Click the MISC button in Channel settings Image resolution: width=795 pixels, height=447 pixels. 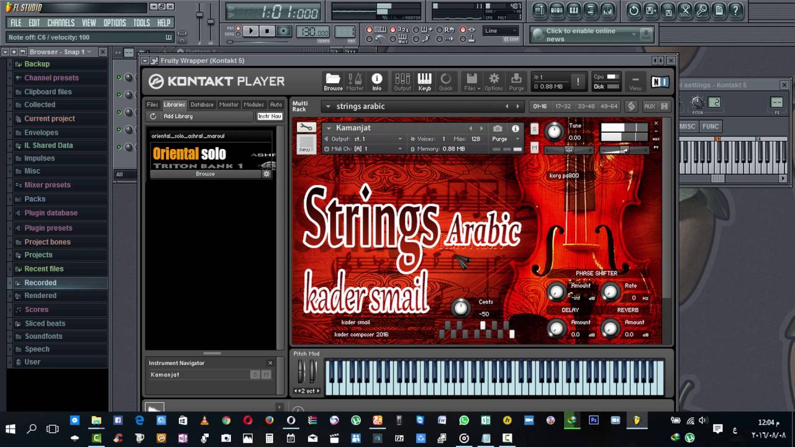pyautogui.click(x=688, y=126)
